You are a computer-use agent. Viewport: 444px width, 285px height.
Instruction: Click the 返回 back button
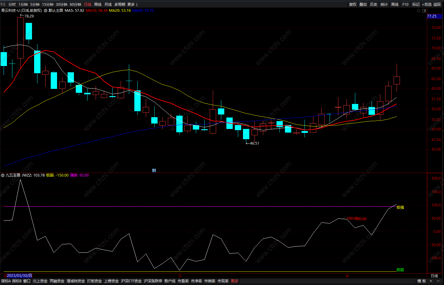[x=437, y=4]
